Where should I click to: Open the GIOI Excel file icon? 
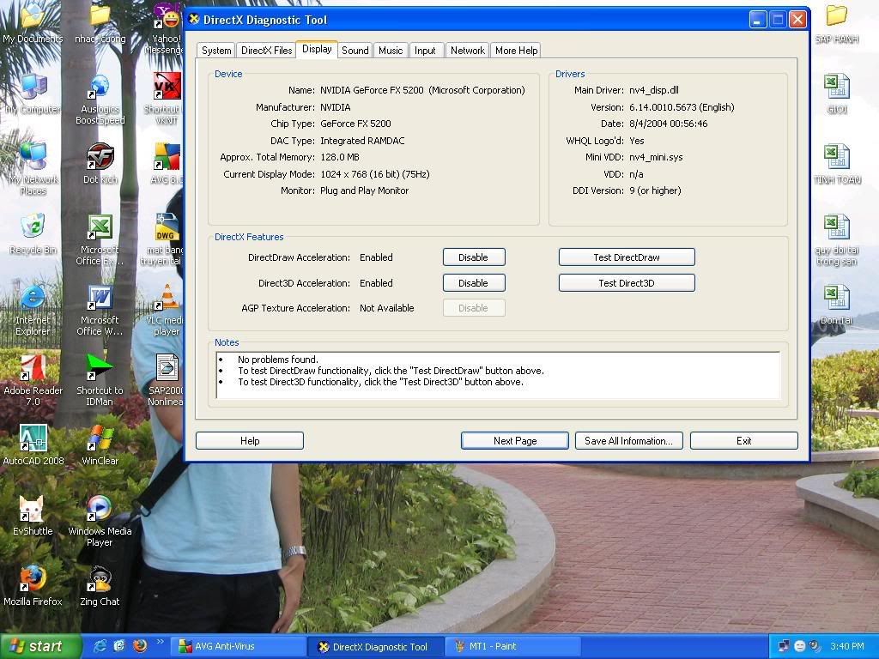[x=836, y=94]
